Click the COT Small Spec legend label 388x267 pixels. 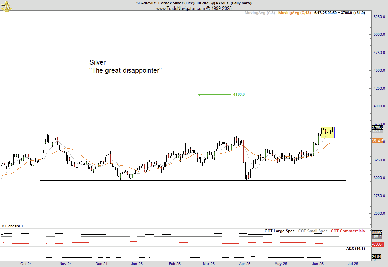click(x=313, y=231)
